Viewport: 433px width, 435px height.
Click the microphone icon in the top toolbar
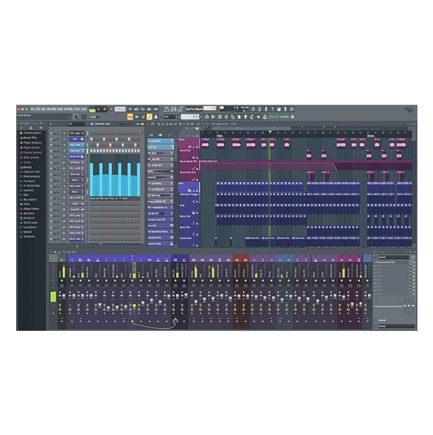point(266,109)
